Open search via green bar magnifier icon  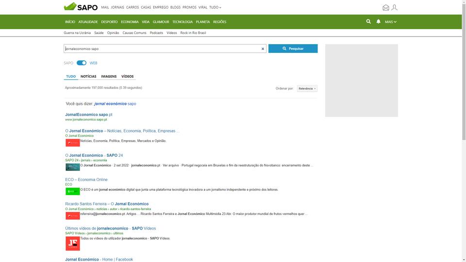click(368, 21)
